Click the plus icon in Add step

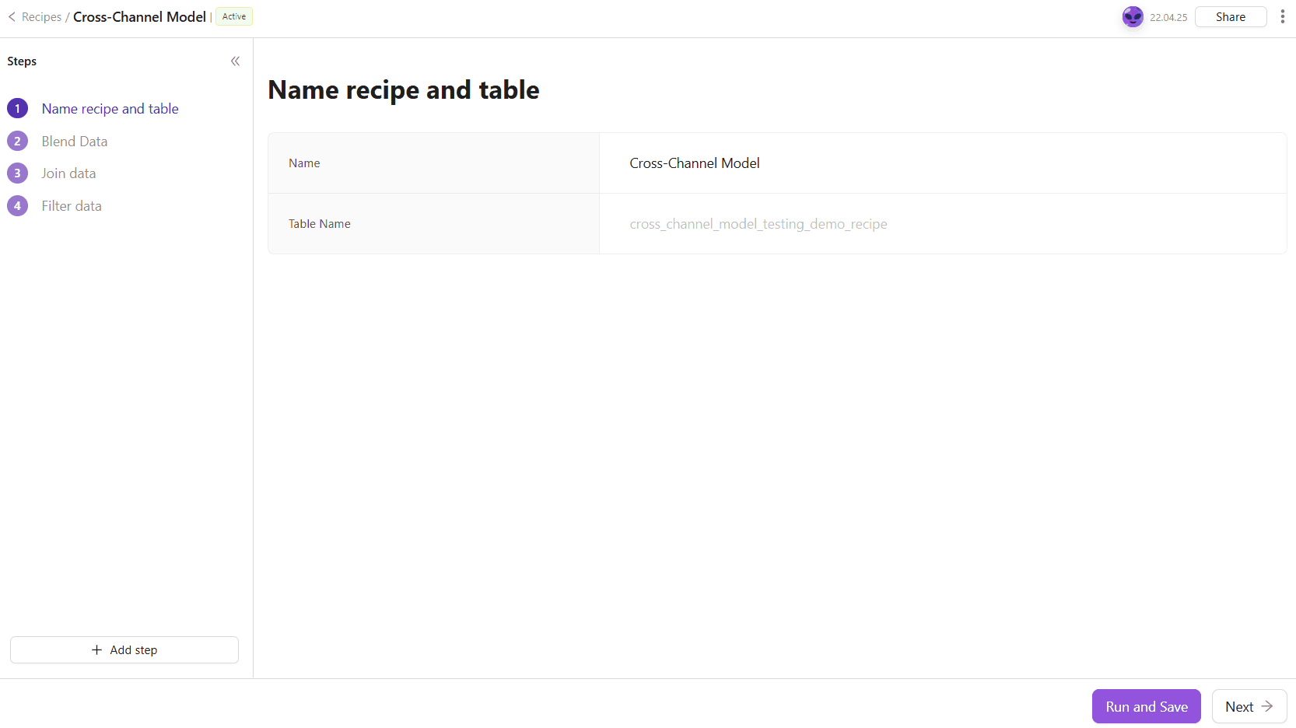96,650
